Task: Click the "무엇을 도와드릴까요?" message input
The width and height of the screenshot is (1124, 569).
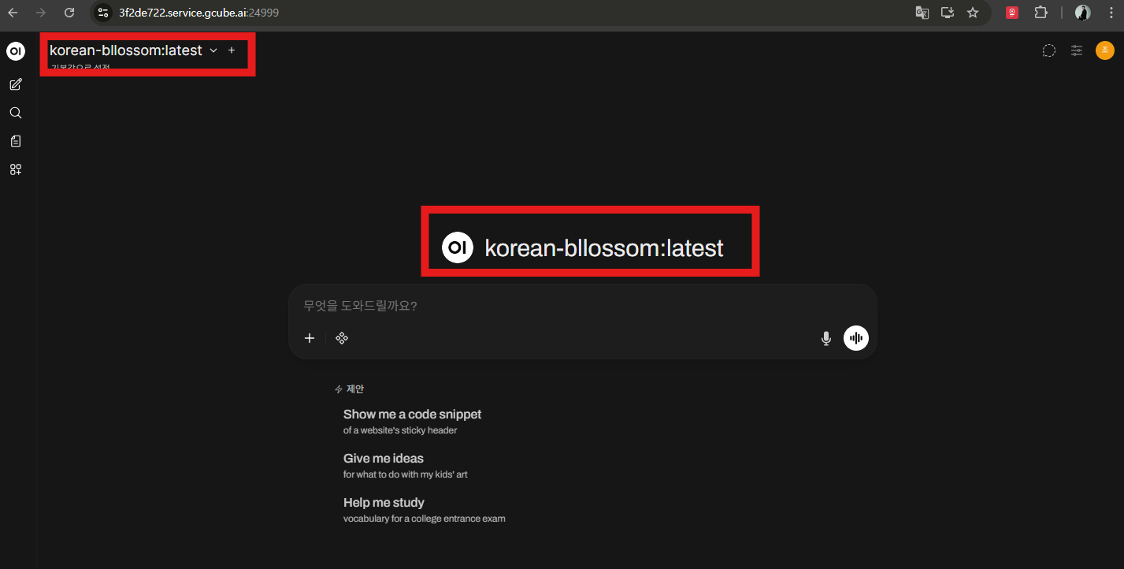Action: coord(581,306)
